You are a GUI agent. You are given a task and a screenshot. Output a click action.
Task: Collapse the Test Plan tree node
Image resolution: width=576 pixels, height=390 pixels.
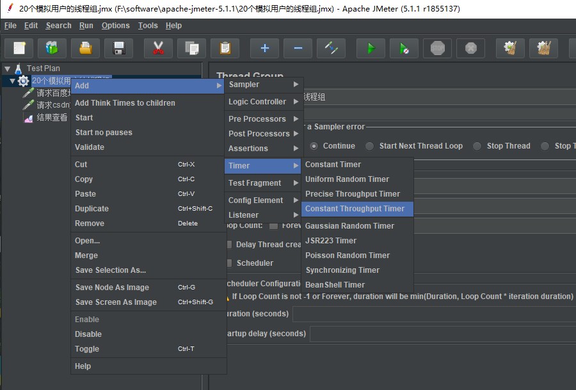pyautogui.click(x=7, y=69)
